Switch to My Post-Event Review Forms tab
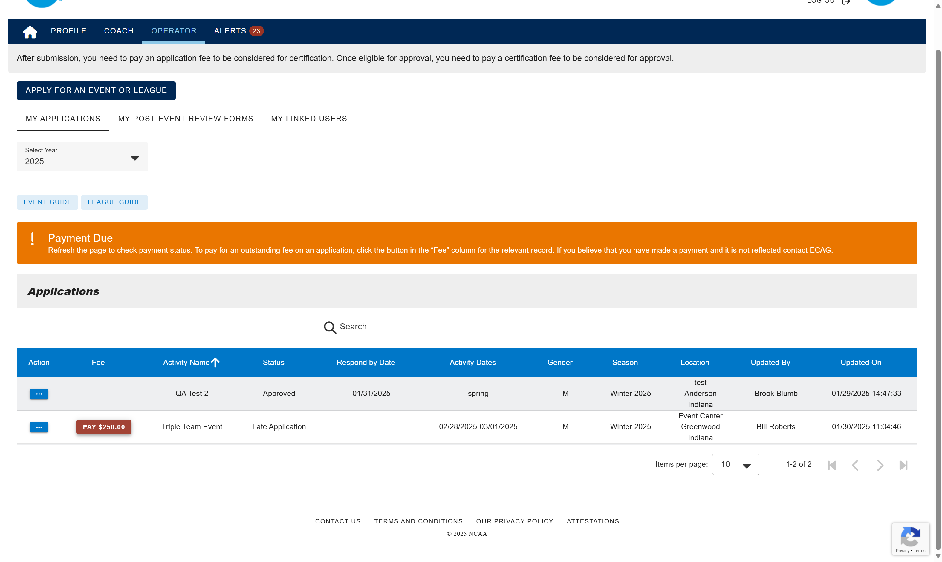Screen dimensions: 942x562 pos(186,119)
